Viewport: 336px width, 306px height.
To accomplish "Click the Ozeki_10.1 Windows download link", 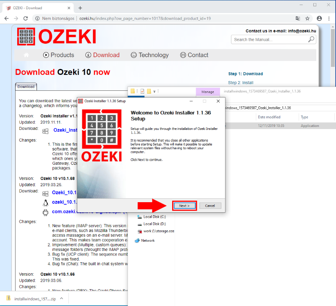I will click(x=64, y=193).
